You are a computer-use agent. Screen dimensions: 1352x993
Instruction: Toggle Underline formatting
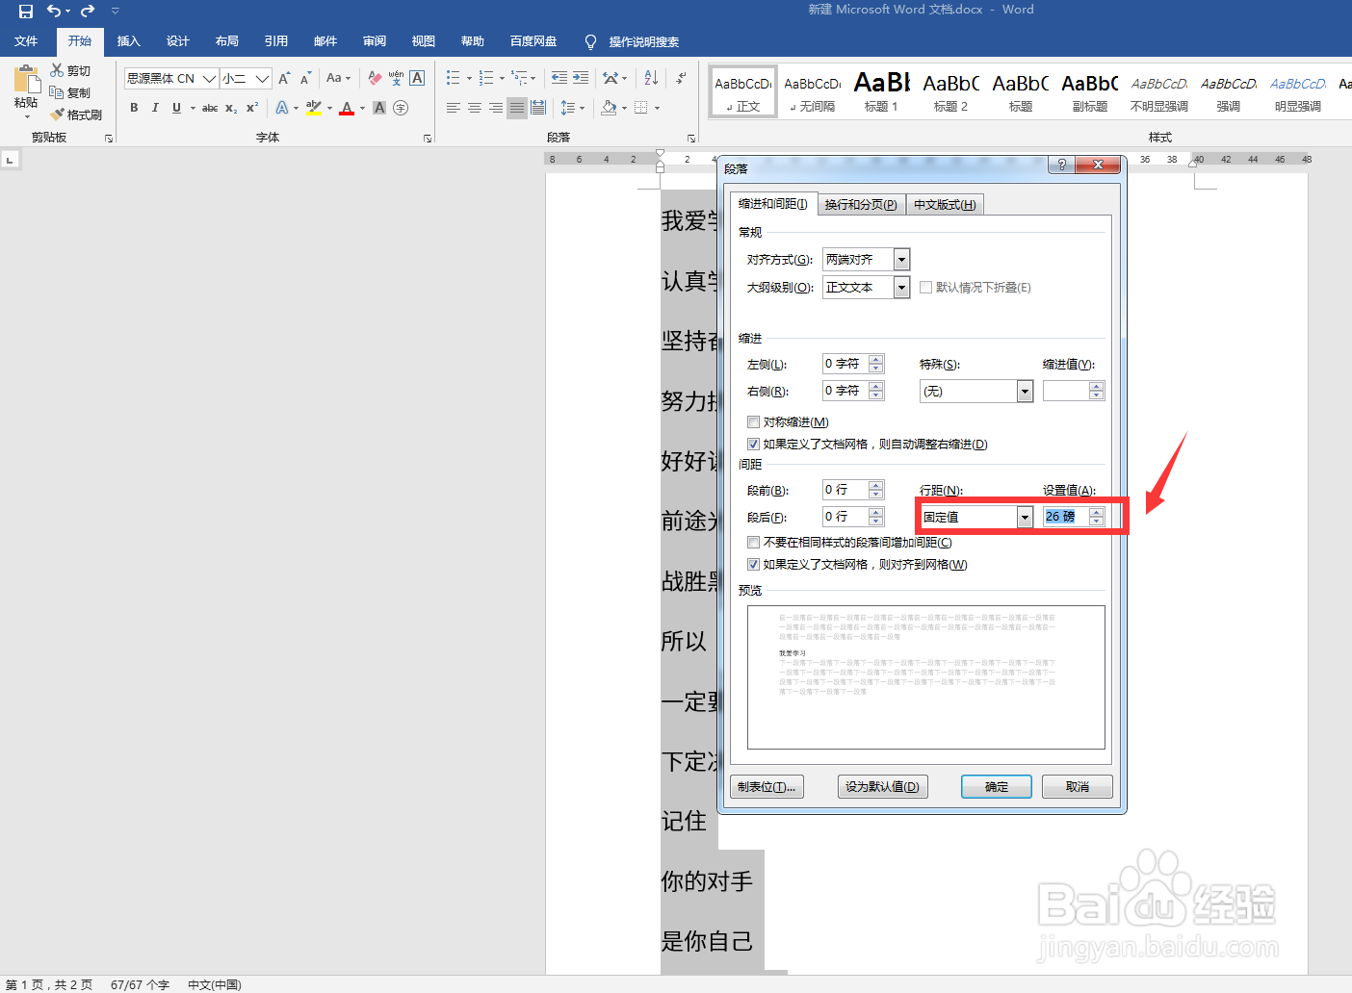tap(176, 108)
